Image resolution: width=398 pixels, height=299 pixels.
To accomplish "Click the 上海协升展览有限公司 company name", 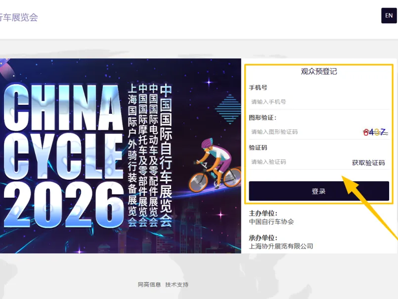I will (x=281, y=246).
